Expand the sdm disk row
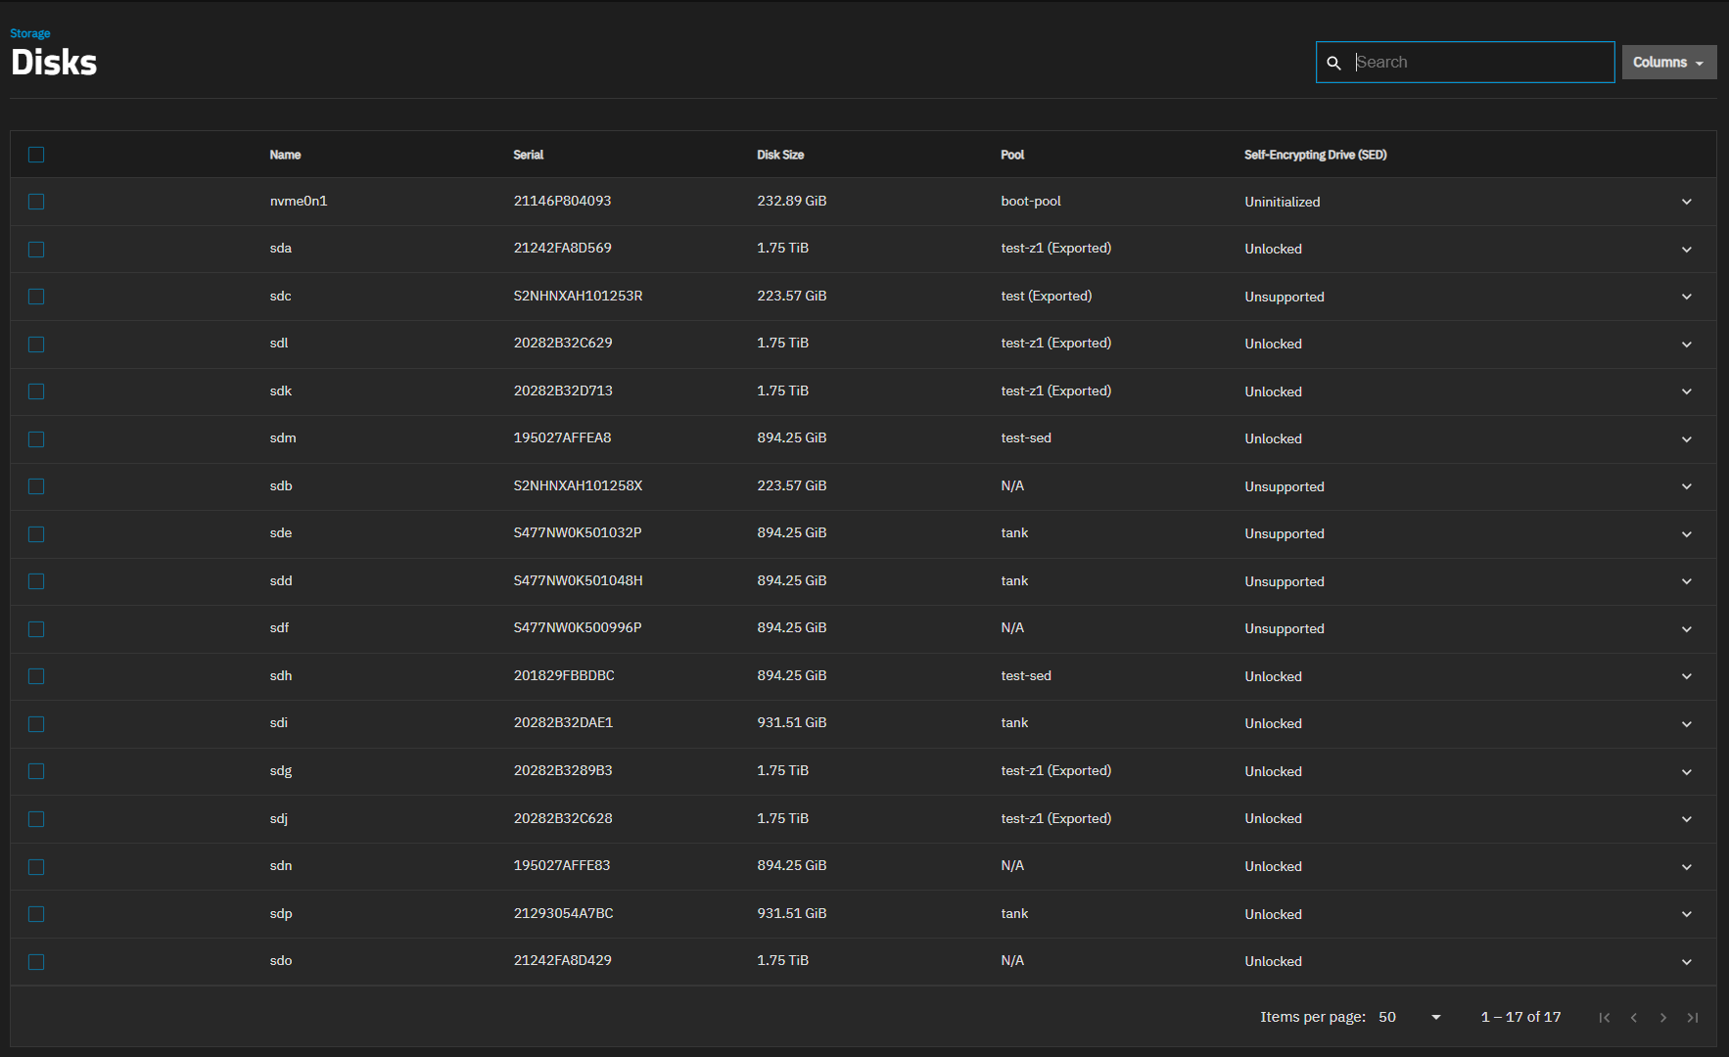Image resolution: width=1729 pixels, height=1057 pixels. click(x=1686, y=439)
